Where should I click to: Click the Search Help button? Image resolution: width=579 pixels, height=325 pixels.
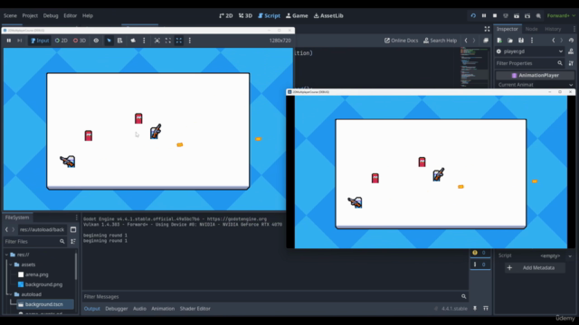440,41
